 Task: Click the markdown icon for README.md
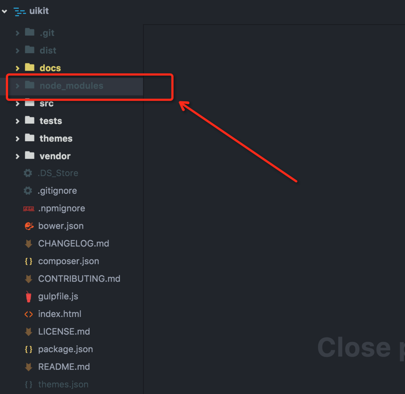pos(29,367)
